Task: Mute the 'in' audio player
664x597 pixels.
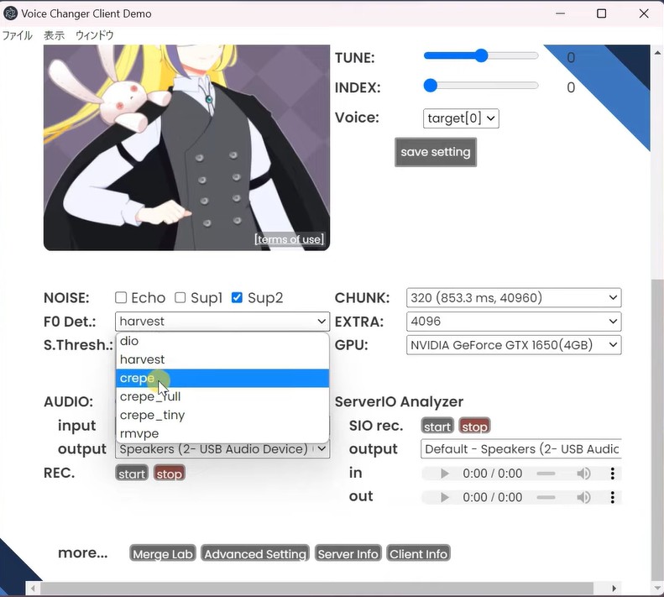Action: tap(583, 474)
